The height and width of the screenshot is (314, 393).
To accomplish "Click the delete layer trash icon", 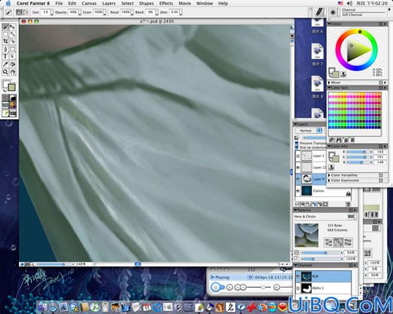I will coord(348,204).
